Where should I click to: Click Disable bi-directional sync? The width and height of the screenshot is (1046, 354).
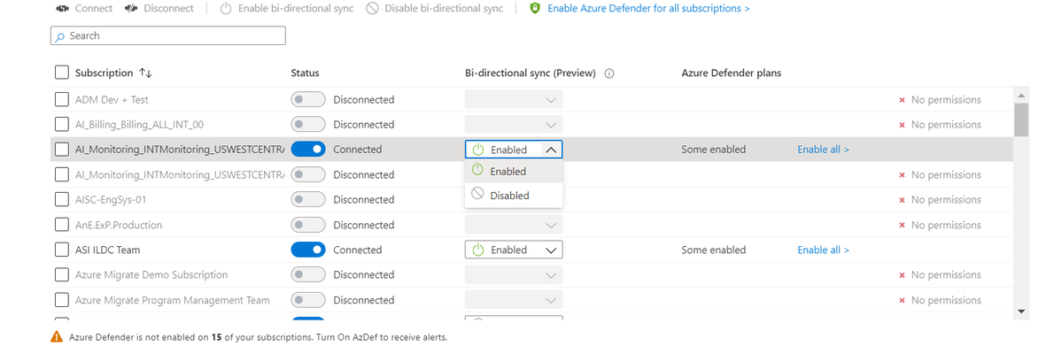(x=435, y=9)
